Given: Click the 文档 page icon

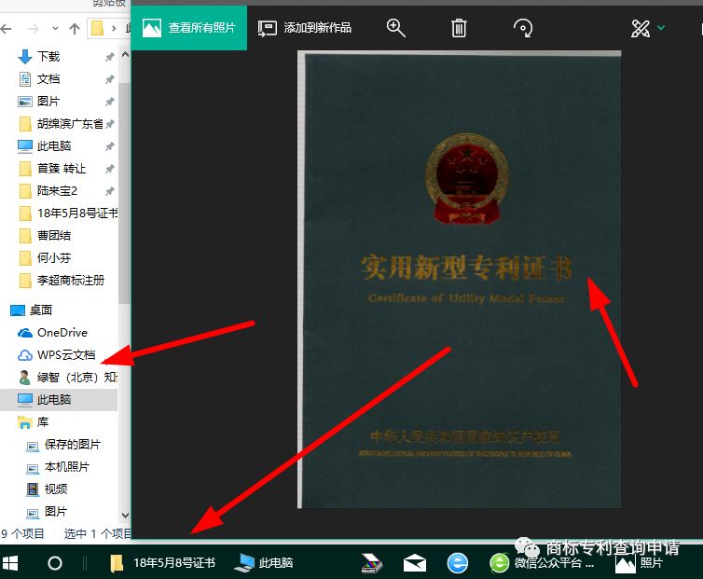Looking at the screenshot, I should click(x=25, y=79).
